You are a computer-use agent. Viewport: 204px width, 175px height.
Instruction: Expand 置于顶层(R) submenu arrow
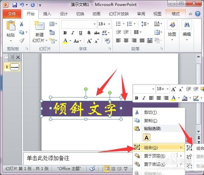181,156
